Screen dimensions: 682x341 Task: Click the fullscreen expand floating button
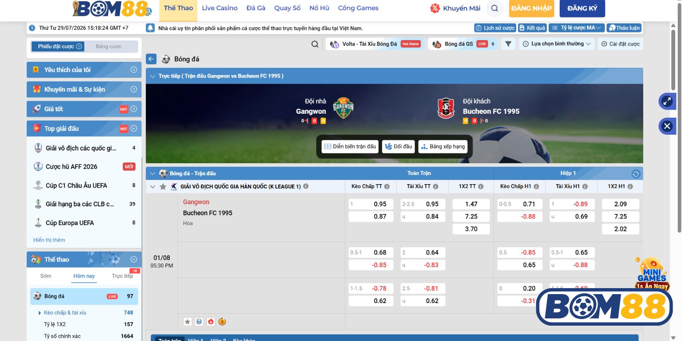[667, 101]
